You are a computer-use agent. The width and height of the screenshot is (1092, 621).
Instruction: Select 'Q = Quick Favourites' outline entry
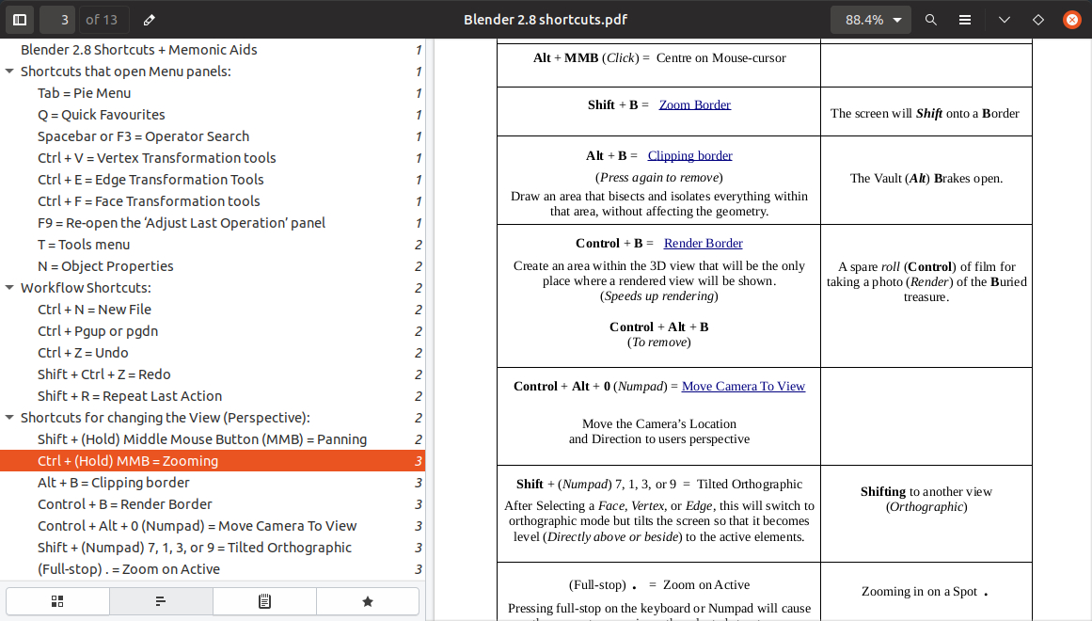click(213, 114)
